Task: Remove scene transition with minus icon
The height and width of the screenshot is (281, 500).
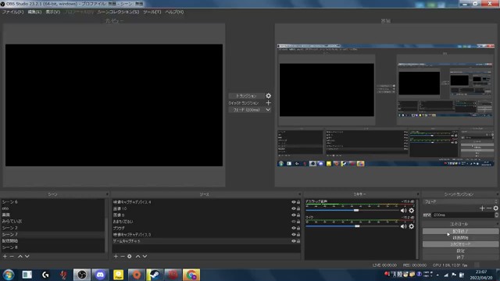Action: click(489, 208)
